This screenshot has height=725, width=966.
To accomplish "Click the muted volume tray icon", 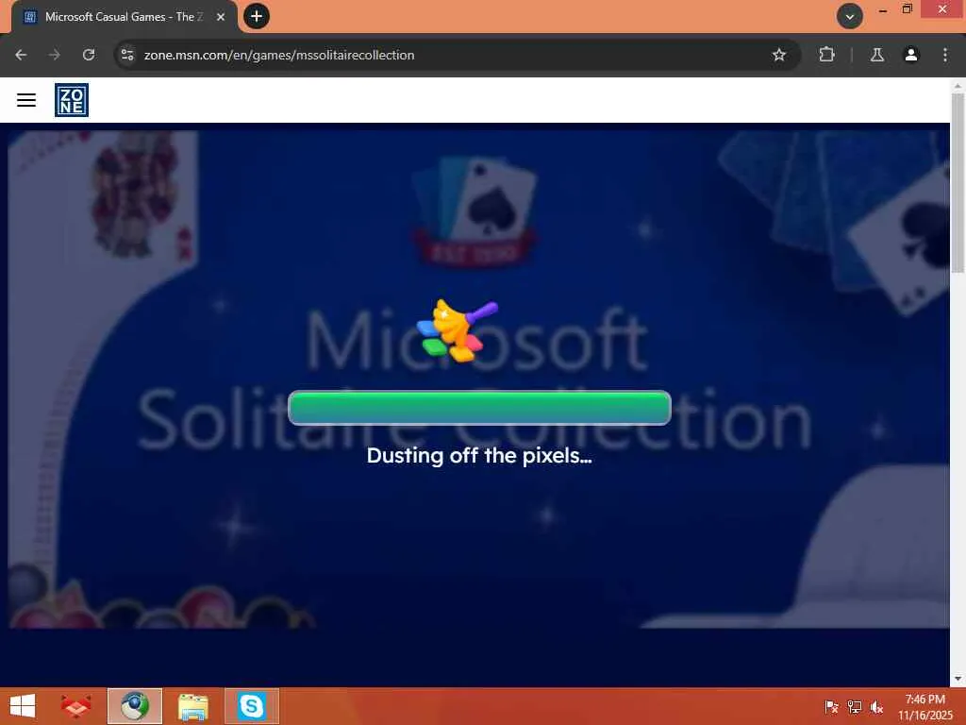I will (876, 707).
